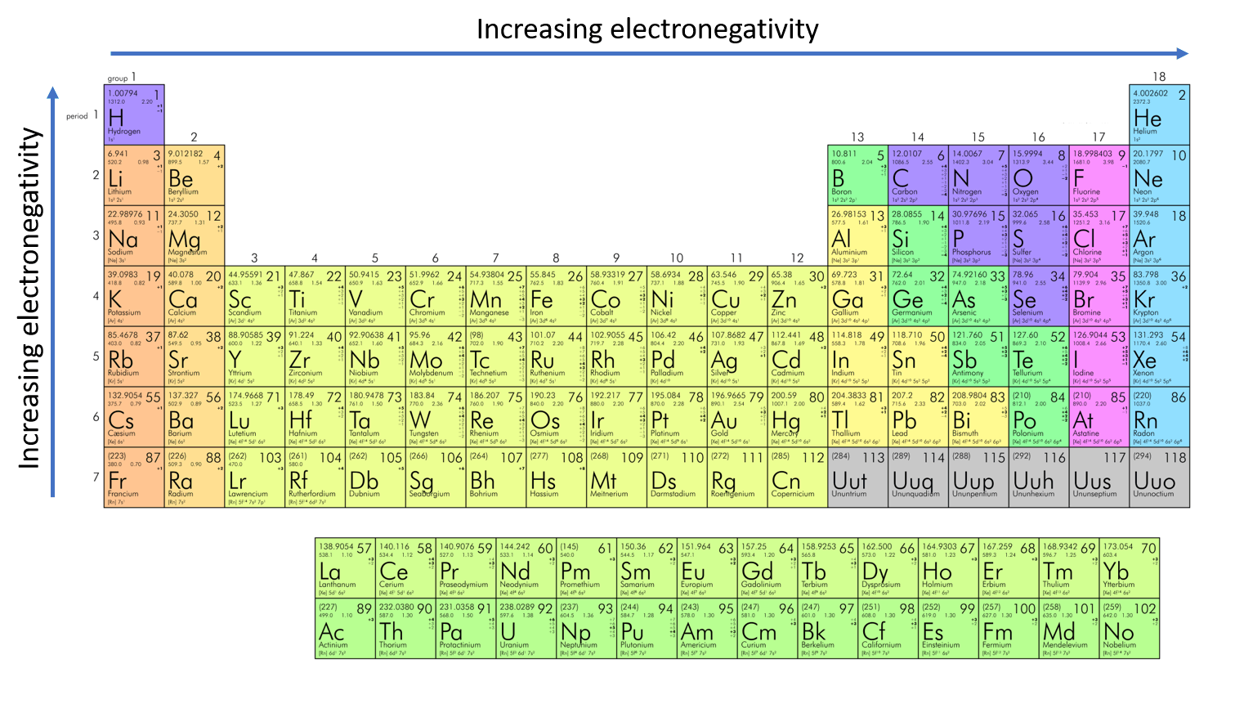
Task: Select the Mercury (Hg) element cell
Action: tap(797, 417)
